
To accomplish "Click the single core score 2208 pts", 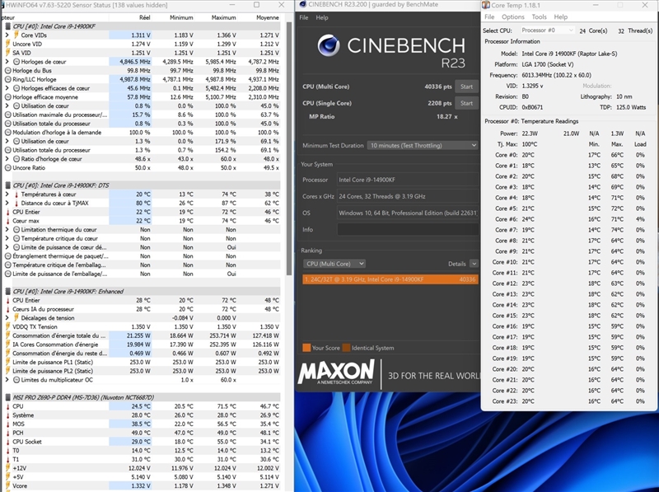I will (440, 103).
